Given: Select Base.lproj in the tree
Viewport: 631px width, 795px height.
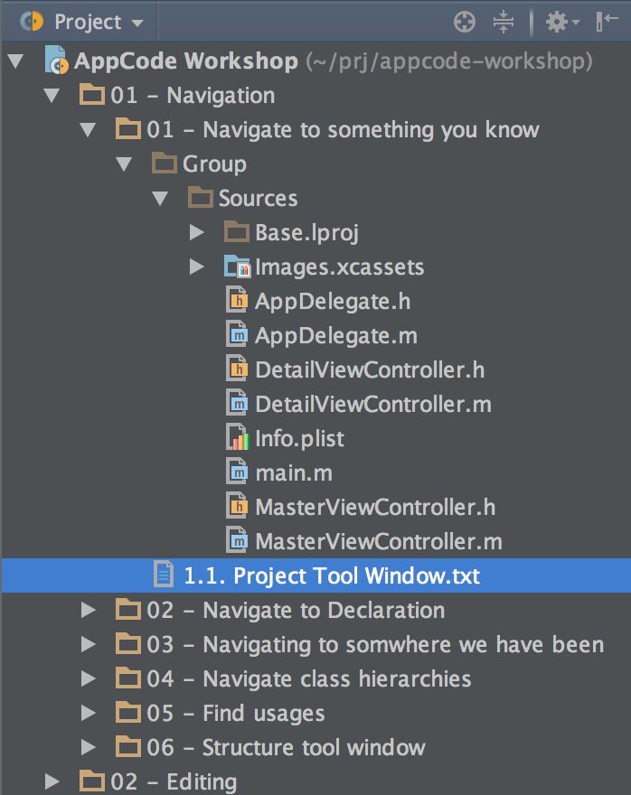Looking at the screenshot, I should click(306, 233).
